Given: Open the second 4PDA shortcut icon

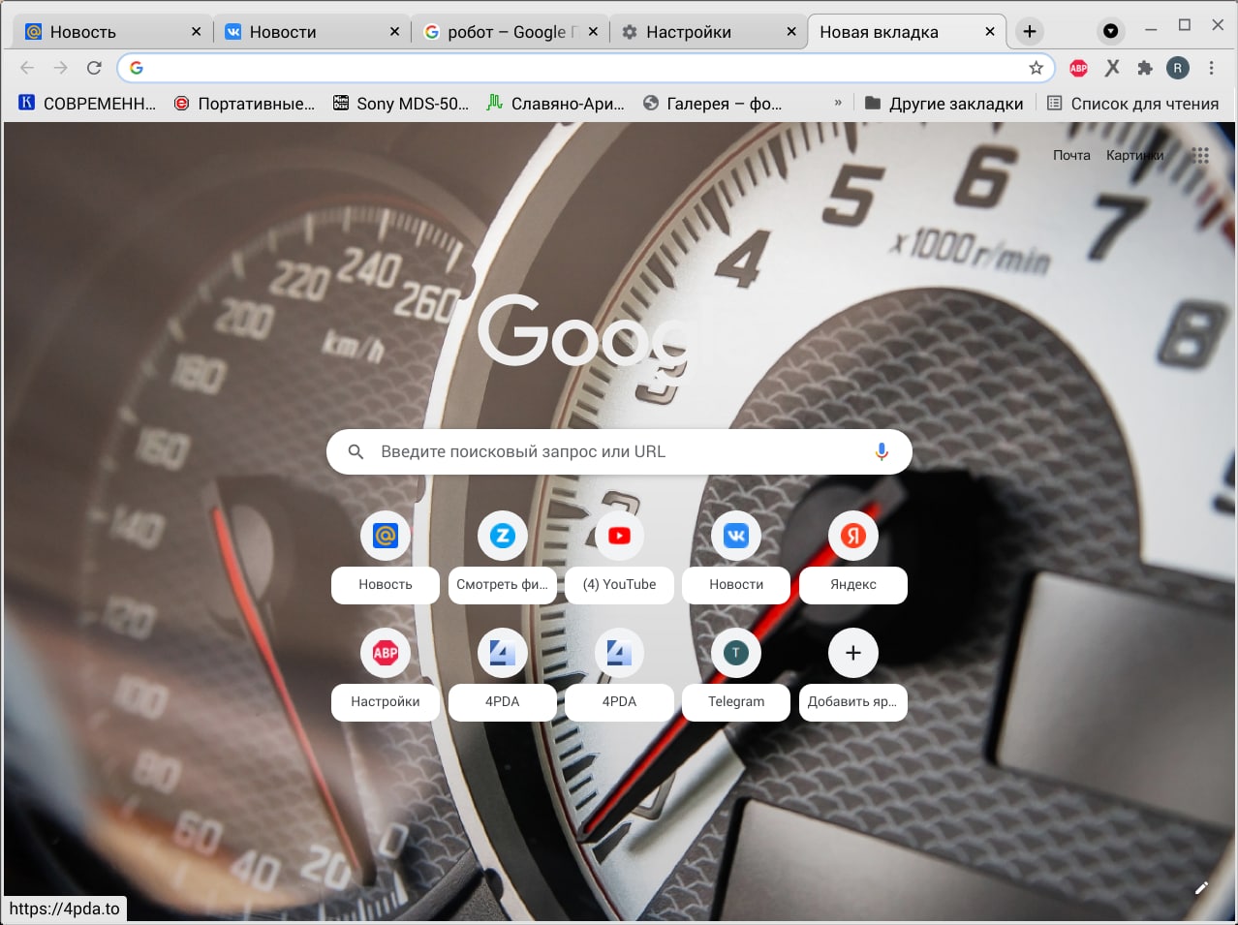Looking at the screenshot, I should (620, 653).
